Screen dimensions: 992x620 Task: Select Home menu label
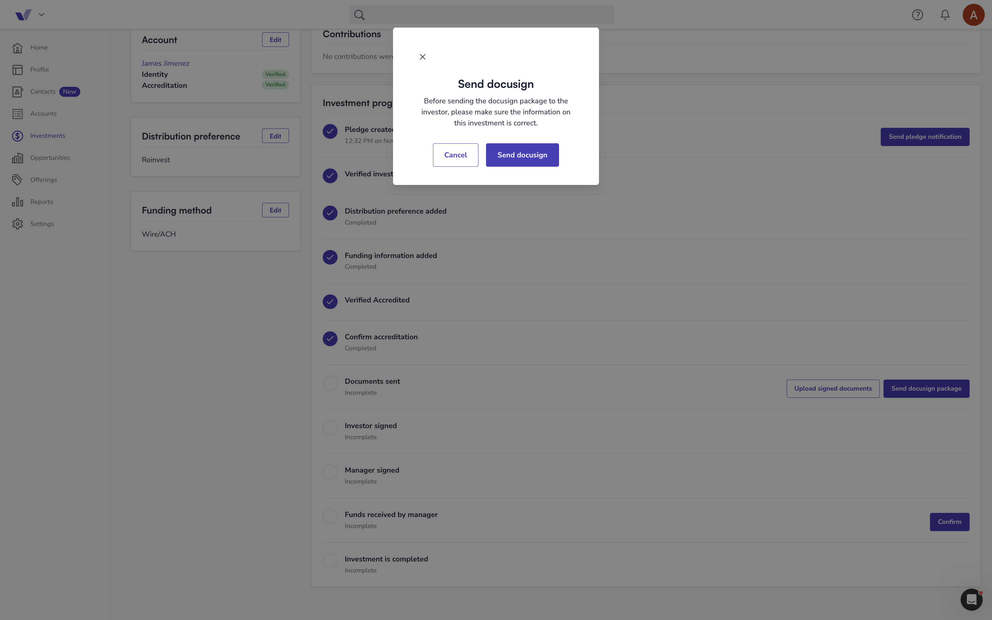point(39,48)
